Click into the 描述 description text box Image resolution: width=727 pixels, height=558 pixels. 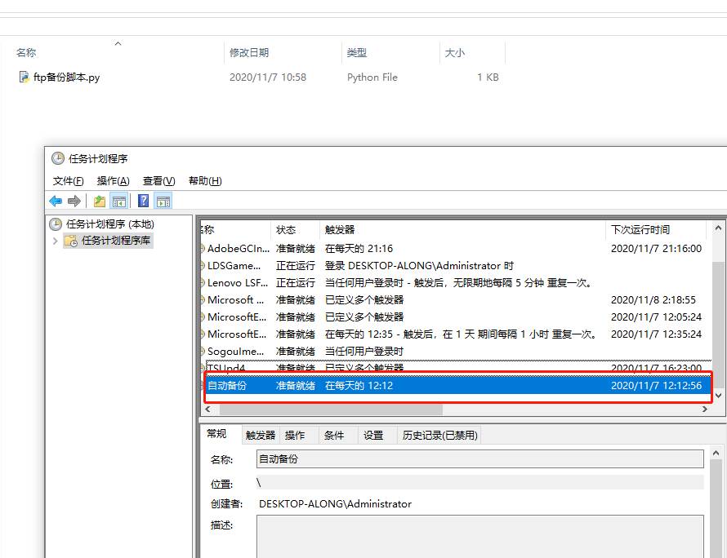[x=479, y=537]
